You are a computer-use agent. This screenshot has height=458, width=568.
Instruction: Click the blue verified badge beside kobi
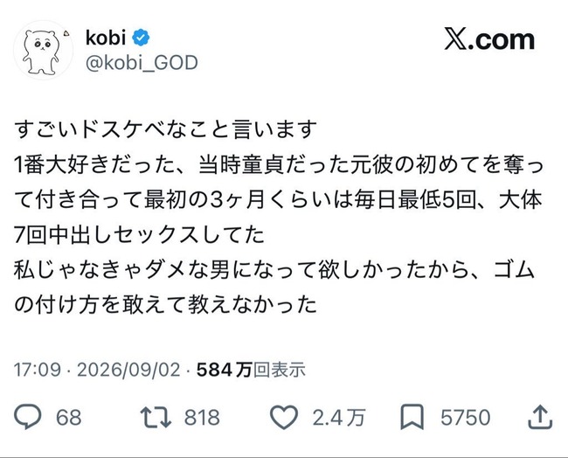click(x=141, y=38)
